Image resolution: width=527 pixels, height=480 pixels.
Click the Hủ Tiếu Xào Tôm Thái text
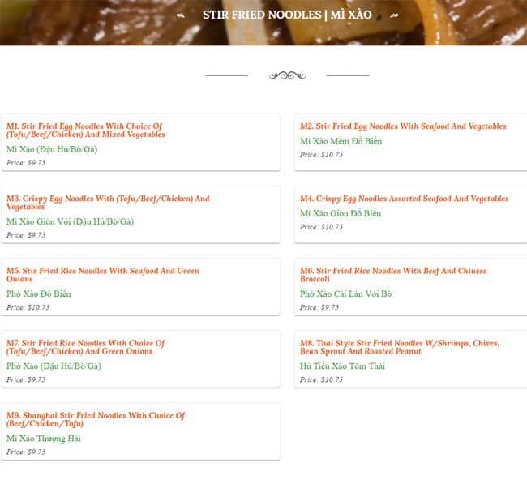tap(342, 366)
